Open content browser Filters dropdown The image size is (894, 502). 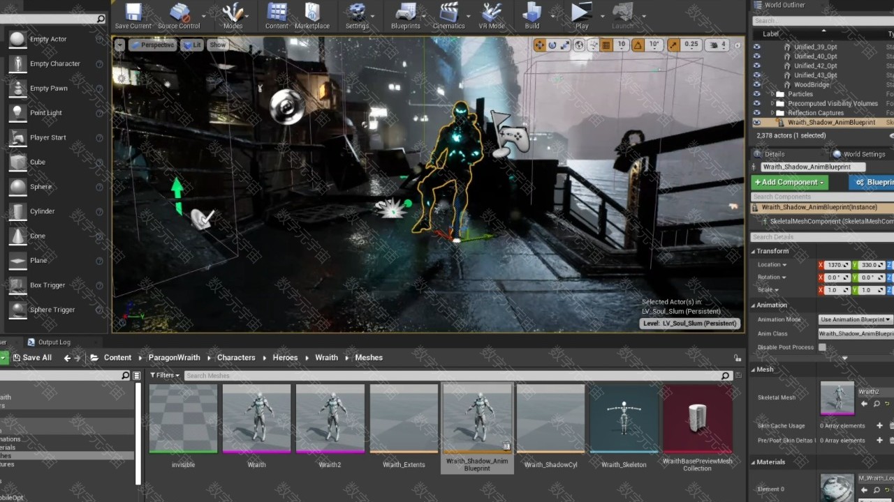pos(165,375)
